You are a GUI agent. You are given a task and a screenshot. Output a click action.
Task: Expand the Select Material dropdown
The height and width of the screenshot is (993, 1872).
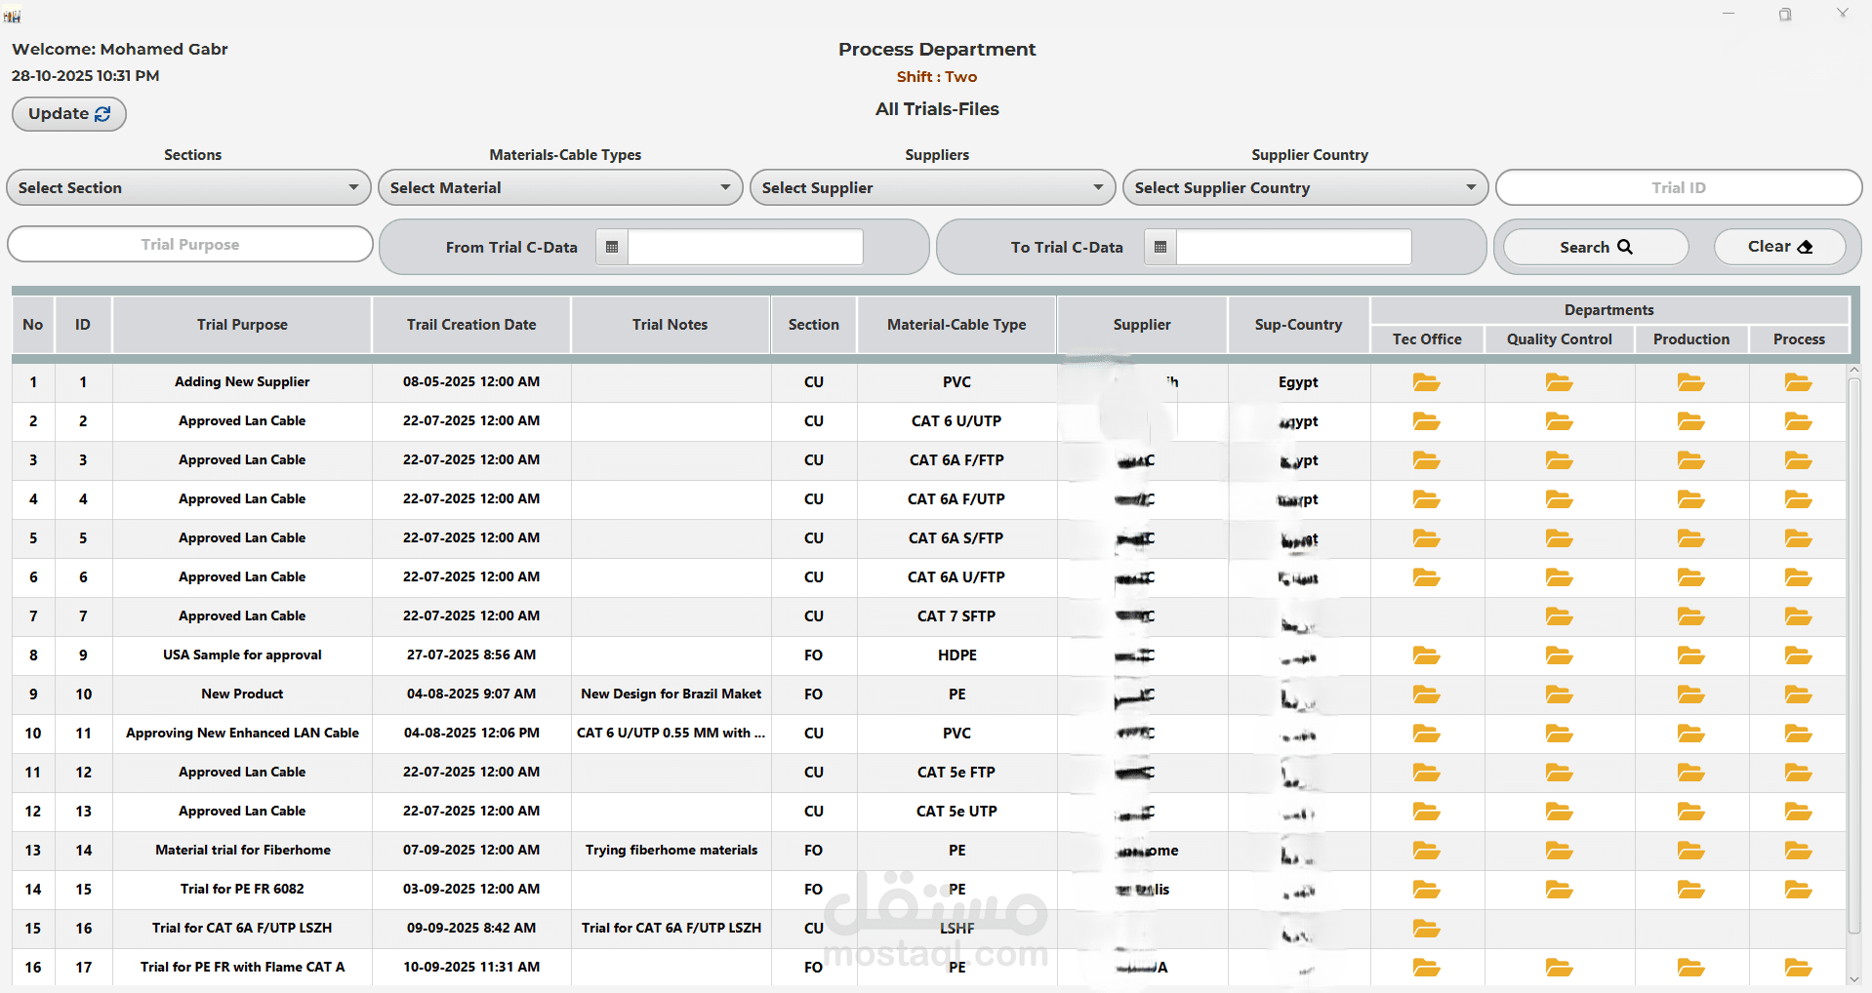pos(560,187)
